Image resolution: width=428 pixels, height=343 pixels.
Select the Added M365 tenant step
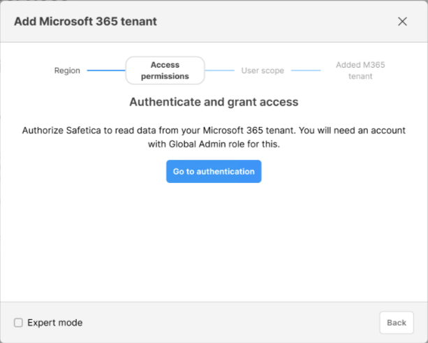coord(360,71)
